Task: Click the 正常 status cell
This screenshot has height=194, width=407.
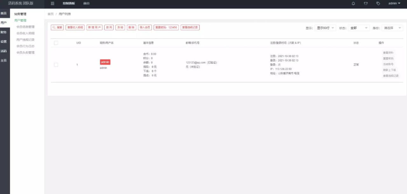Action: pos(356,65)
